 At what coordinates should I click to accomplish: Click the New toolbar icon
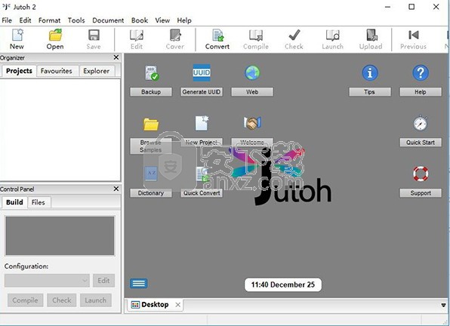point(17,35)
